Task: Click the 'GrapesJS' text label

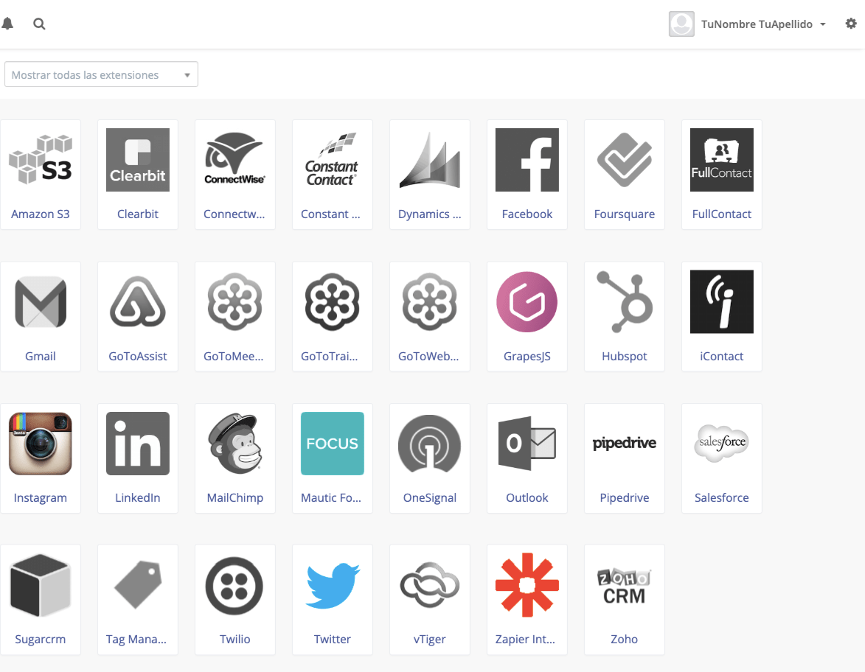Action: pyautogui.click(x=527, y=356)
